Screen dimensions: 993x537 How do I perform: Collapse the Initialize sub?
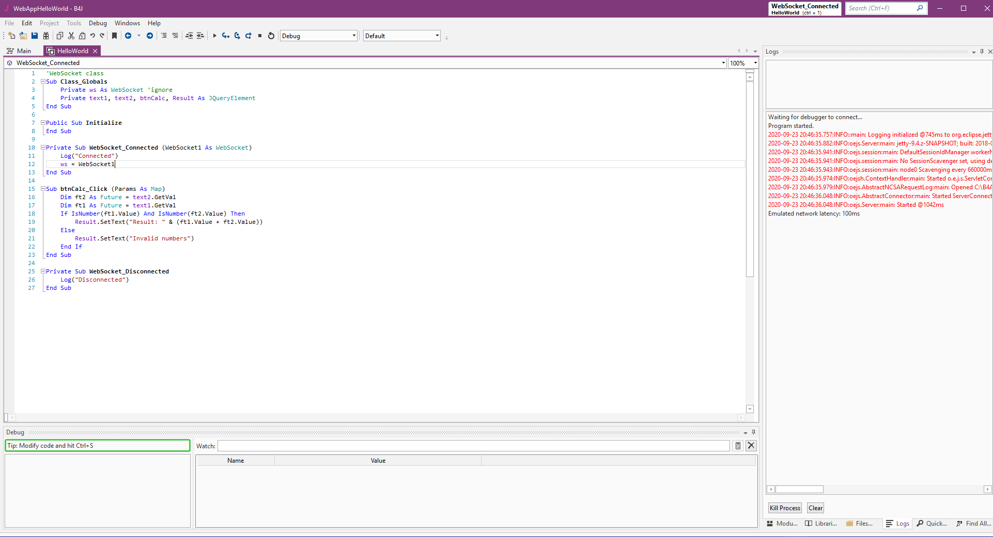[x=43, y=123]
